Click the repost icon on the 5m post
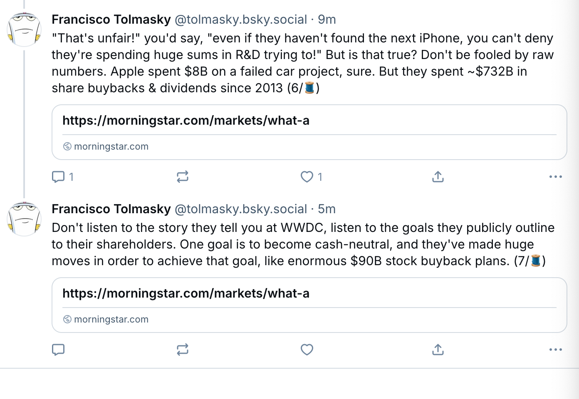 coord(183,350)
